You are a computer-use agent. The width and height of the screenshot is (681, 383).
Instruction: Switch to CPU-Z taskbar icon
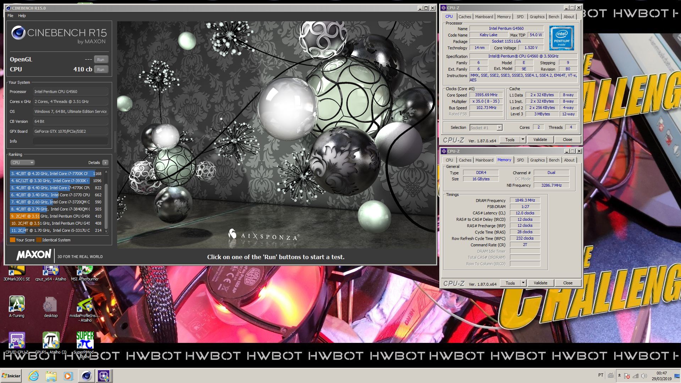[x=104, y=376]
